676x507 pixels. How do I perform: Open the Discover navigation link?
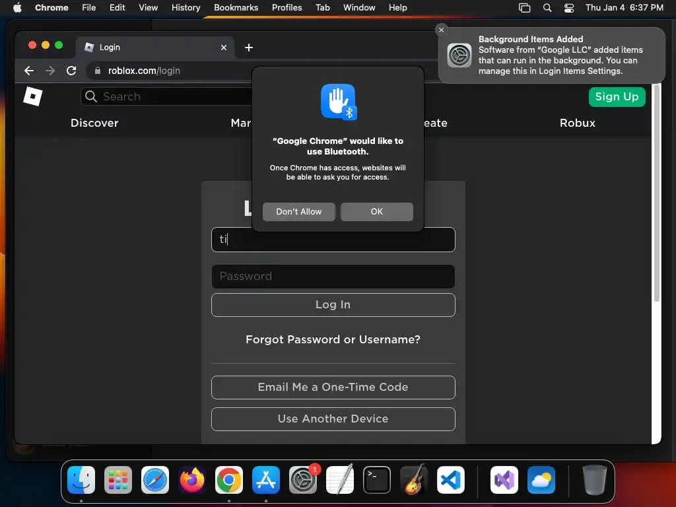pos(94,123)
